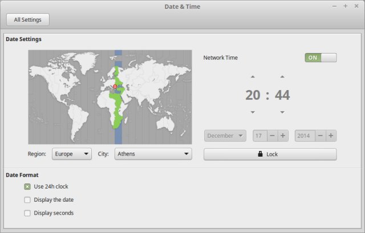This screenshot has height=233, width=365.
Task: Decrease the minutes with the down arrow
Action: click(x=282, y=112)
